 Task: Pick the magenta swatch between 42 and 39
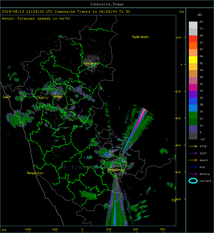click(x=193, y=87)
